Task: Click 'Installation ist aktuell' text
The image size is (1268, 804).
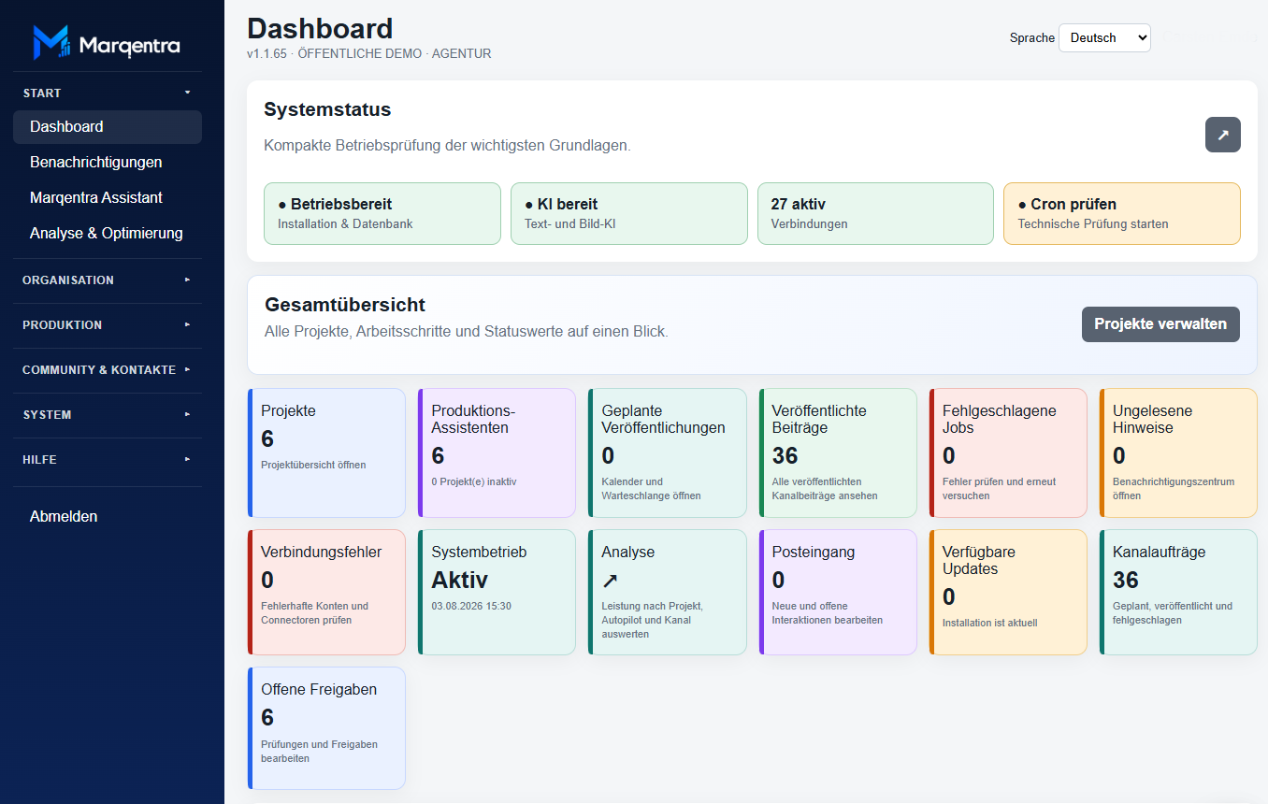Action: (x=989, y=623)
